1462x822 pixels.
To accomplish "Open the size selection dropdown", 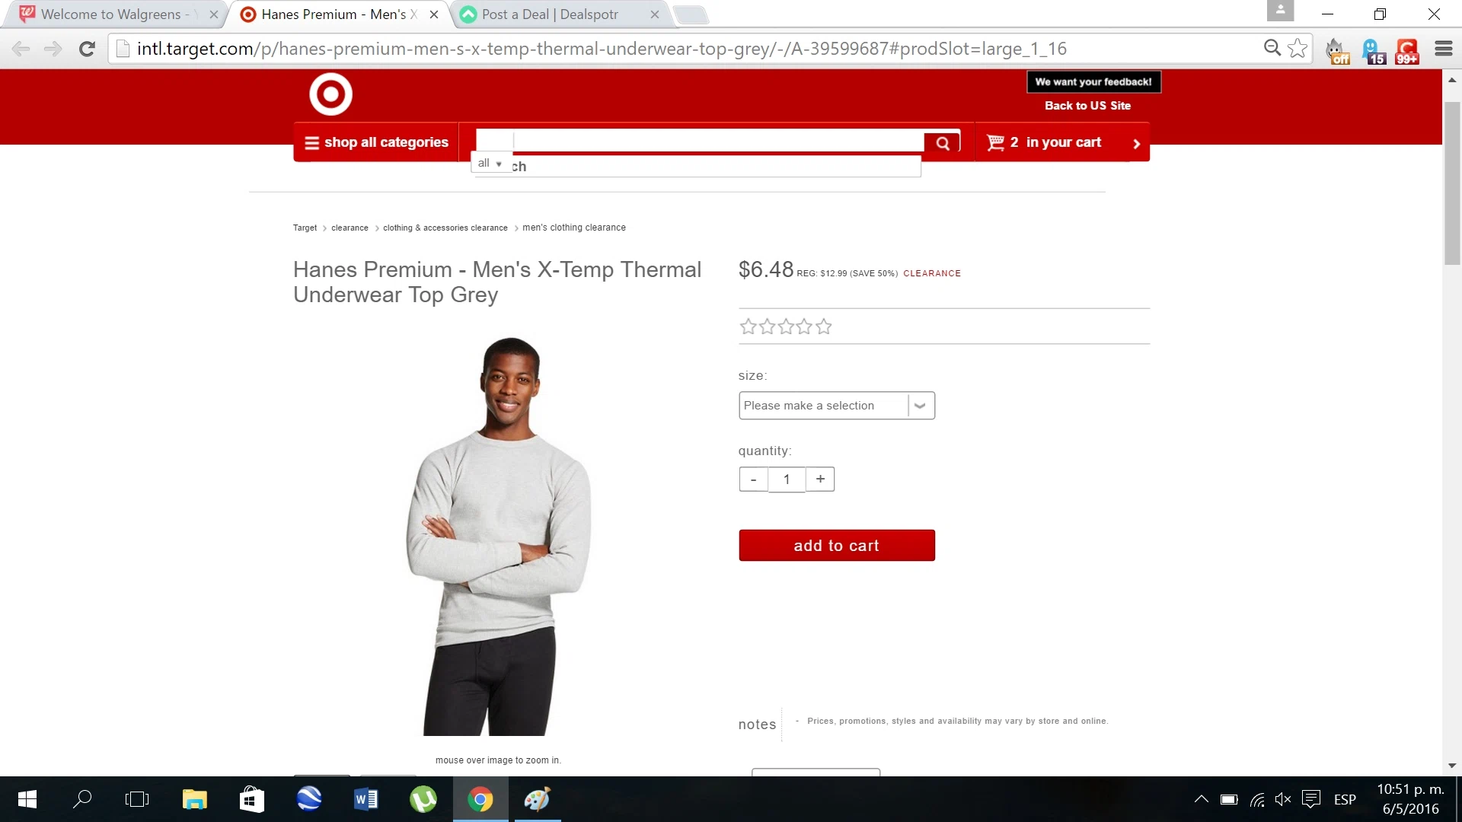I will pyautogui.click(x=837, y=406).
